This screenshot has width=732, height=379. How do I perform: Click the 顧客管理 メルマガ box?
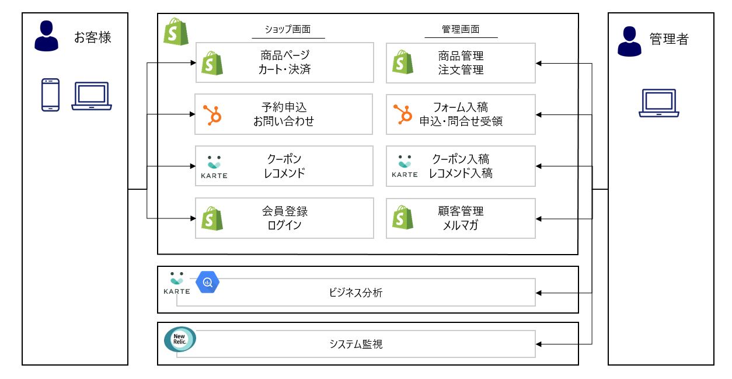(461, 218)
